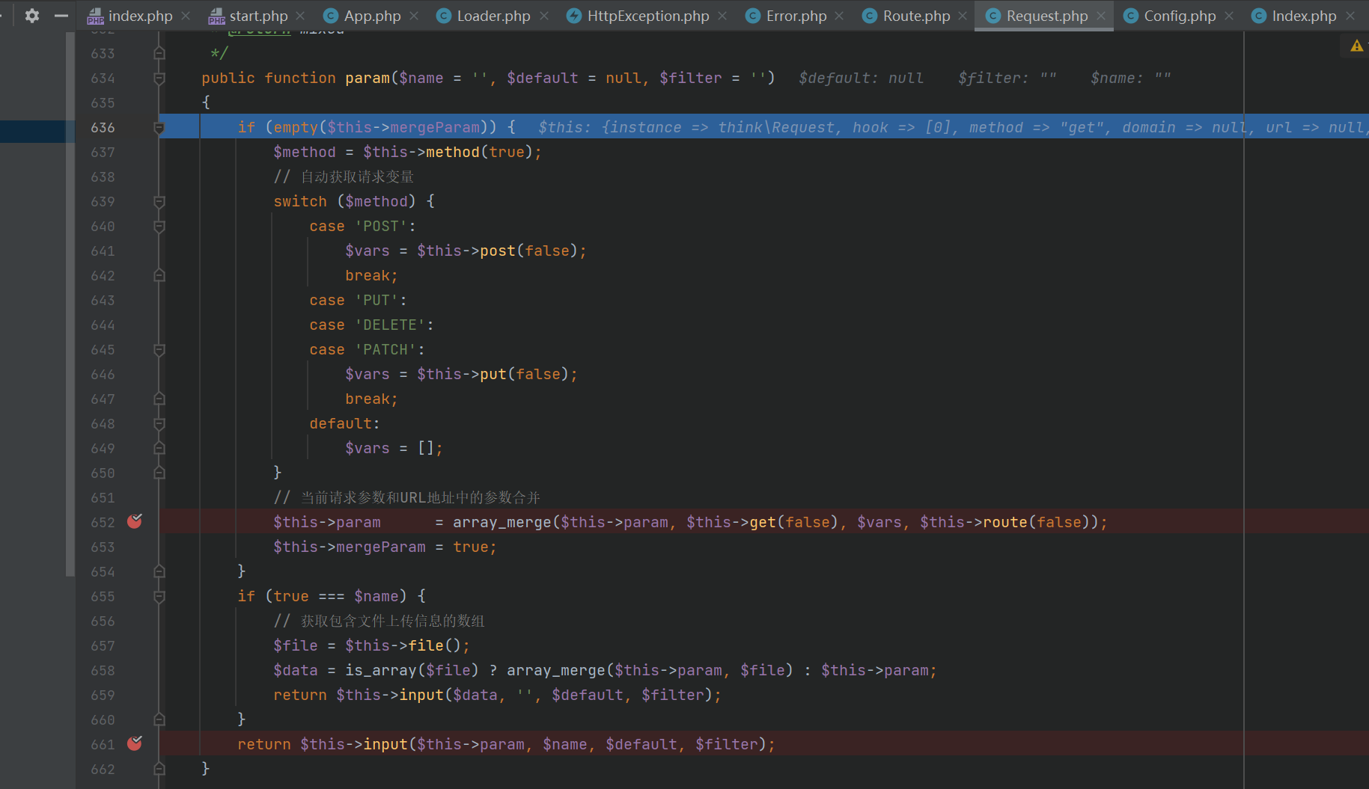Collapse the if block fold at line 636

pyautogui.click(x=159, y=127)
